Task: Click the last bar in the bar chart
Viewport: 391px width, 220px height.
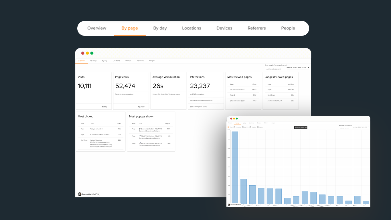Action: tap(366, 202)
